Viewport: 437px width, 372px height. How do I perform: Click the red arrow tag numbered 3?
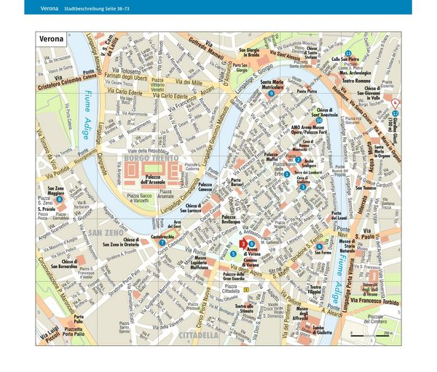pyautogui.click(x=243, y=244)
